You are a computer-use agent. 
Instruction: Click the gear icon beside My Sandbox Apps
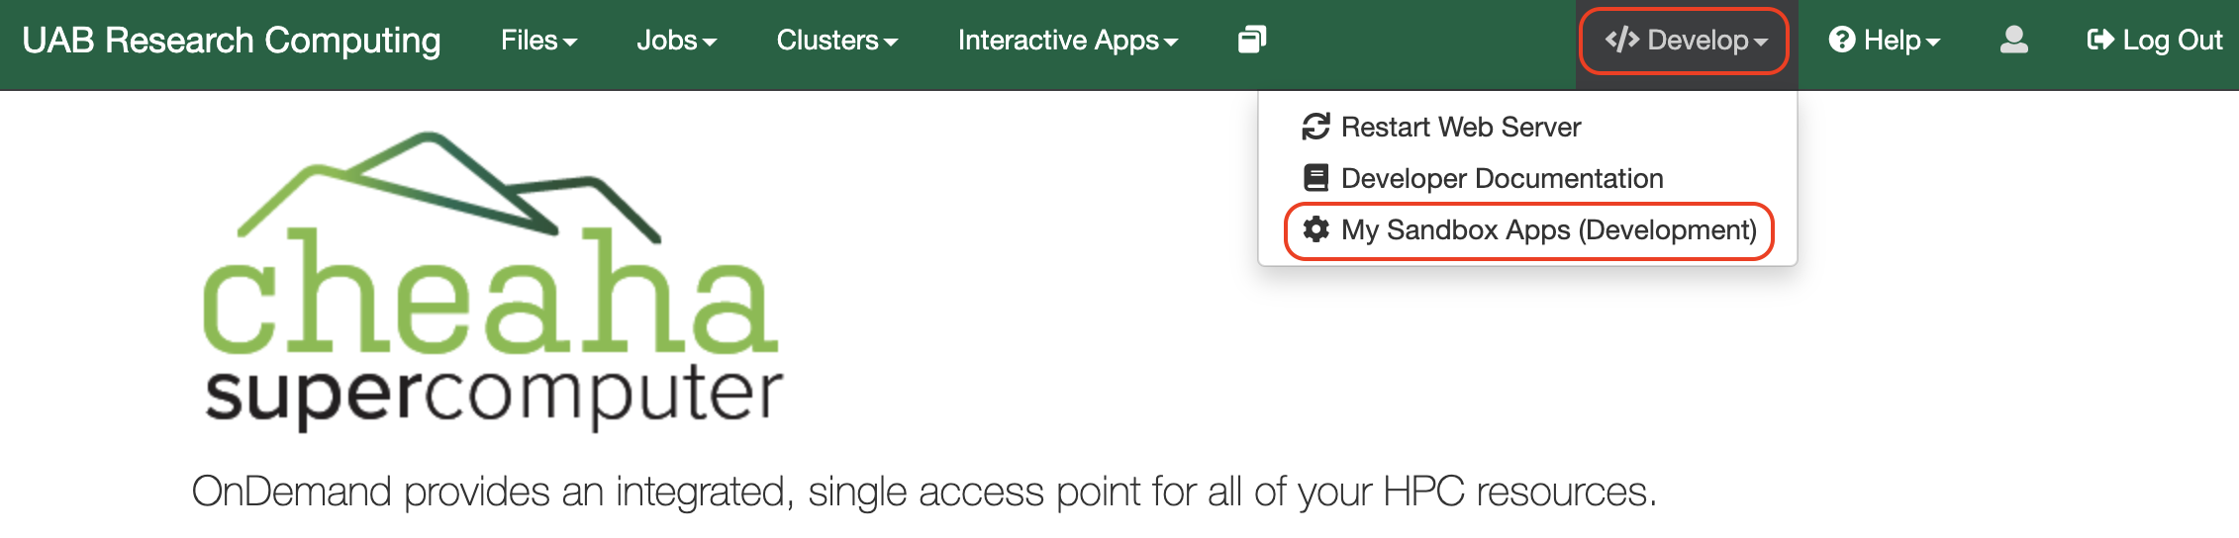pyautogui.click(x=1315, y=229)
